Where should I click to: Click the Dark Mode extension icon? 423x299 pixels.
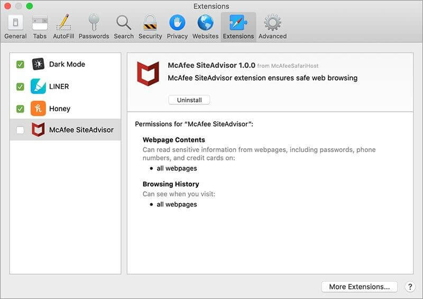[x=38, y=64]
